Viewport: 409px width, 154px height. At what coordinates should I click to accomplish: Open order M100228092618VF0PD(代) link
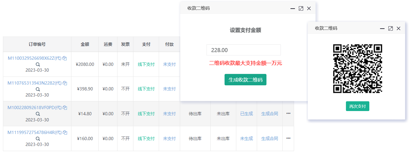(35, 108)
